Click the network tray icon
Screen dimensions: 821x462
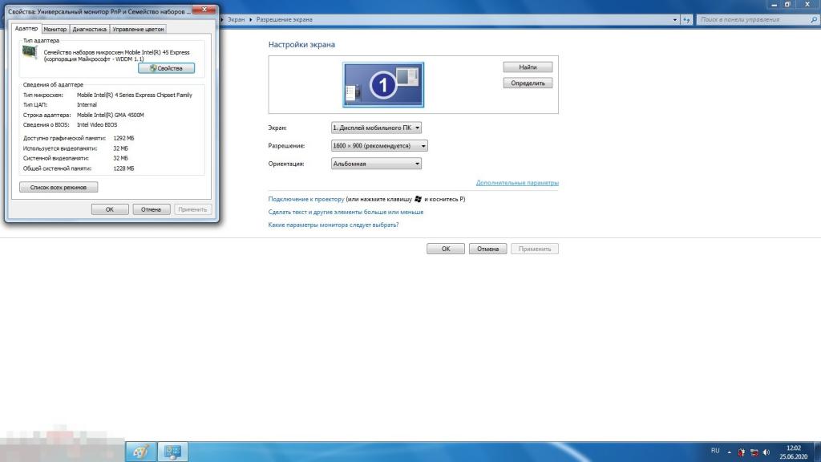[754, 452]
